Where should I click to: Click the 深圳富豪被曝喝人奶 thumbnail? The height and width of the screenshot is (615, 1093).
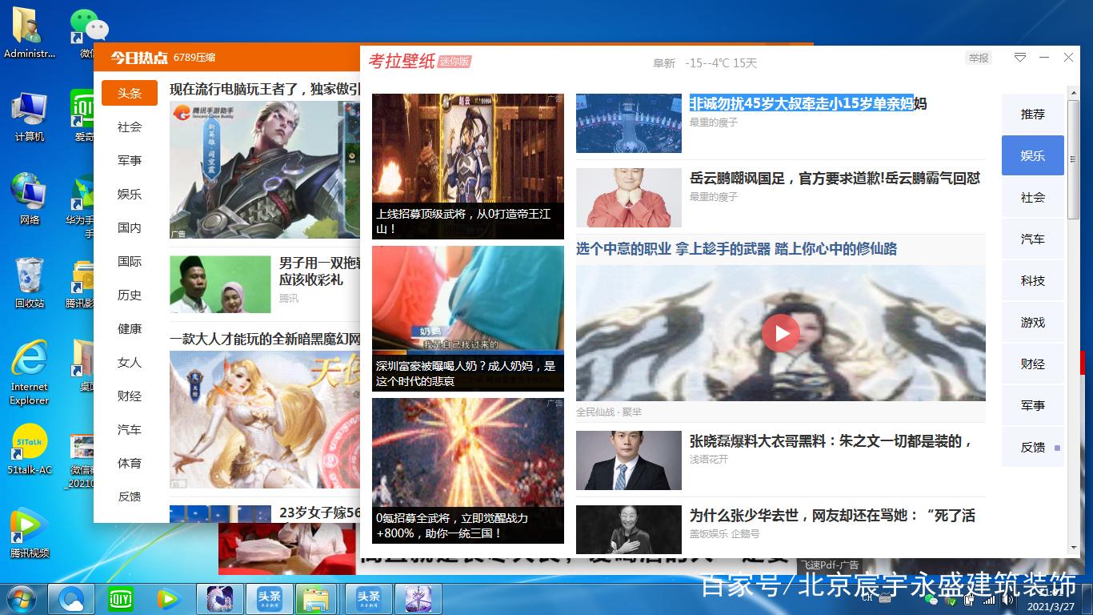(468, 318)
